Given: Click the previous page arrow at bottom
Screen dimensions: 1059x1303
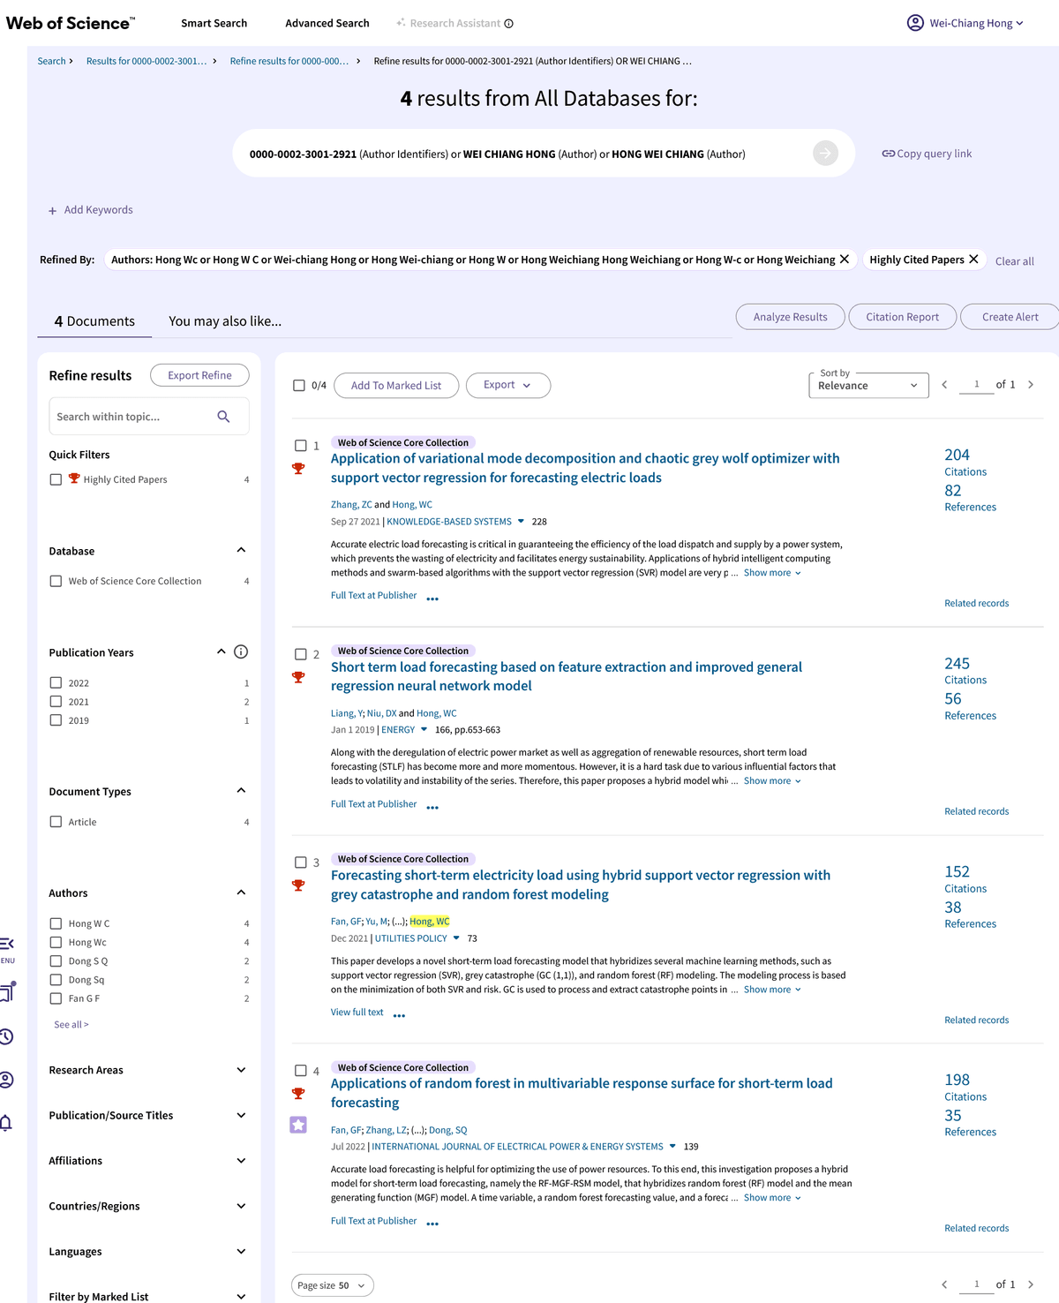Looking at the screenshot, I should click(944, 1284).
